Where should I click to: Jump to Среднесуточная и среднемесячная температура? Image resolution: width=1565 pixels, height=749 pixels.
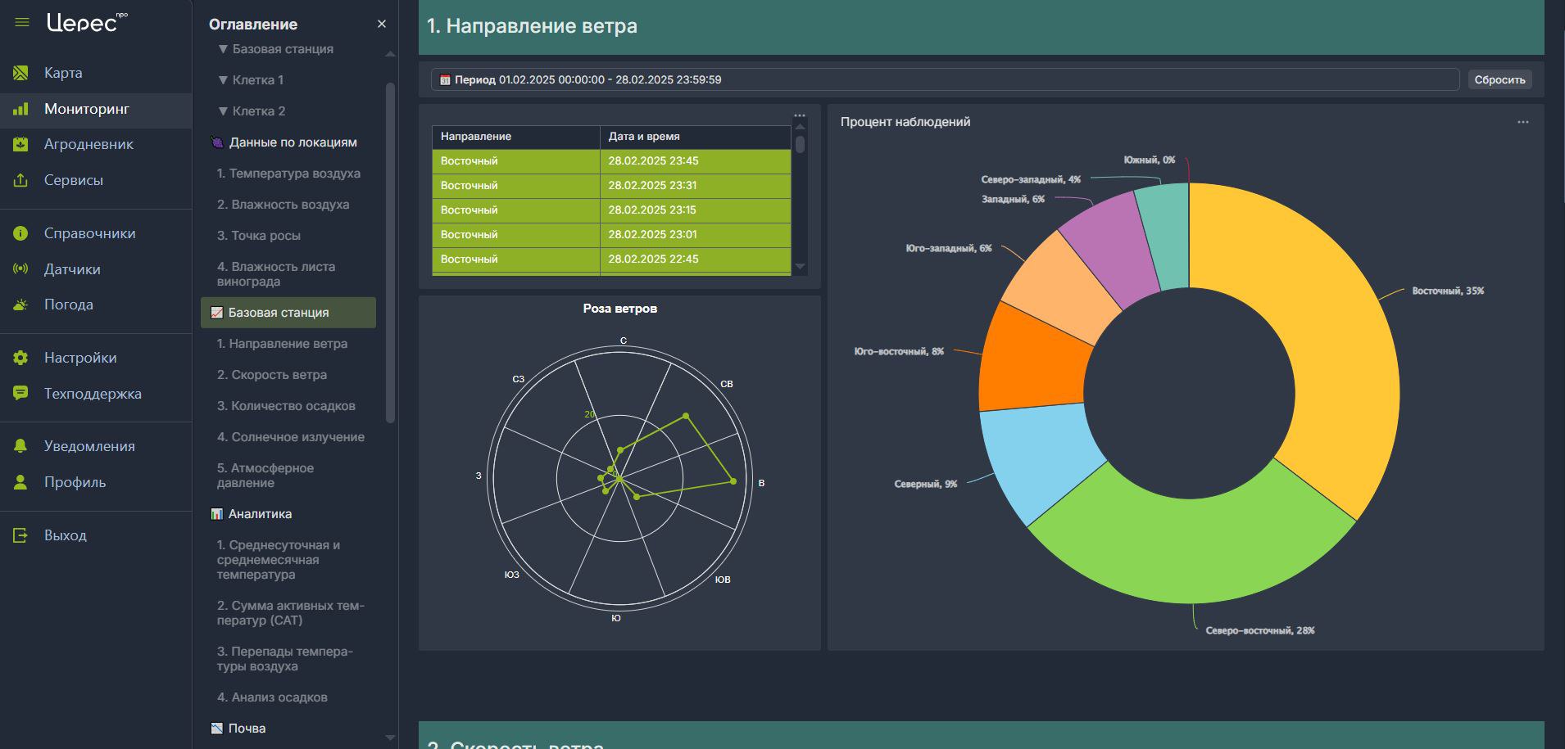[279, 560]
